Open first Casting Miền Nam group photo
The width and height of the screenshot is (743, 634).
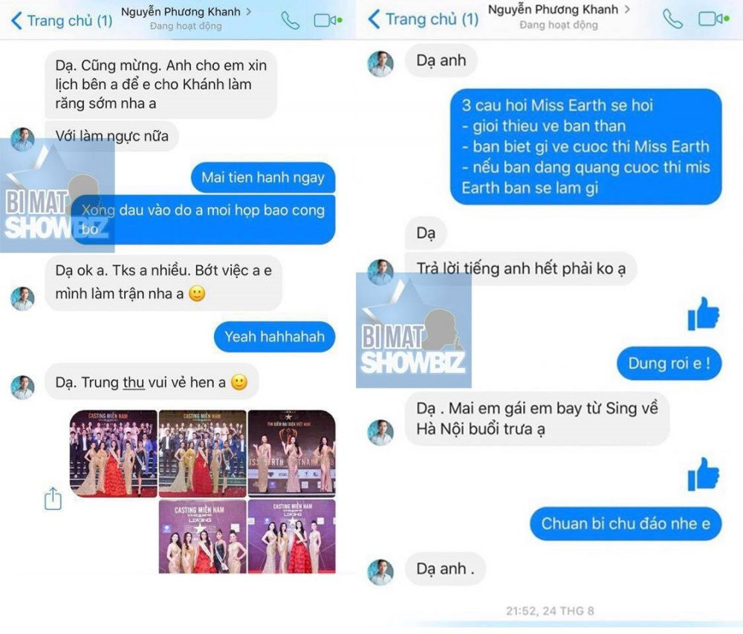click(113, 453)
